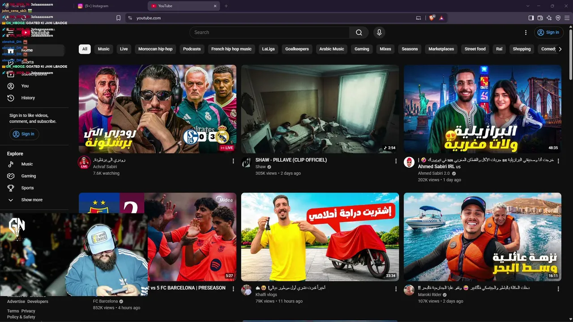Switch to the Instagram tab
This screenshot has height=322, width=573.
pyautogui.click(x=110, y=6)
